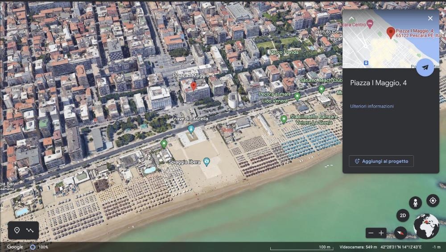Open the Ulteriori informazioni link
446x252 pixels.
tap(372, 106)
